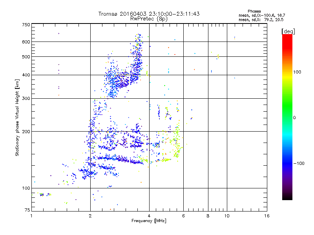Click the x-axis tick label '8'
This screenshot has width=314, height=235.
(208, 216)
